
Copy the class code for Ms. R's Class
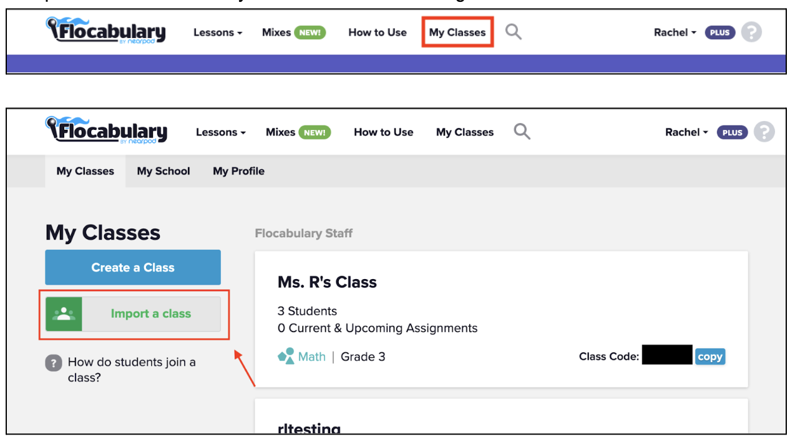point(710,357)
